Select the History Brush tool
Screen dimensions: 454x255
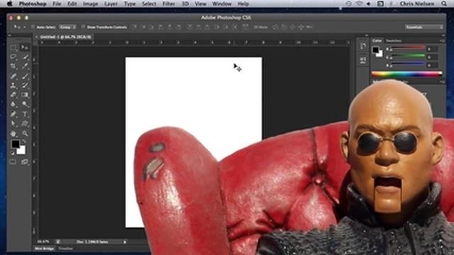click(x=25, y=86)
